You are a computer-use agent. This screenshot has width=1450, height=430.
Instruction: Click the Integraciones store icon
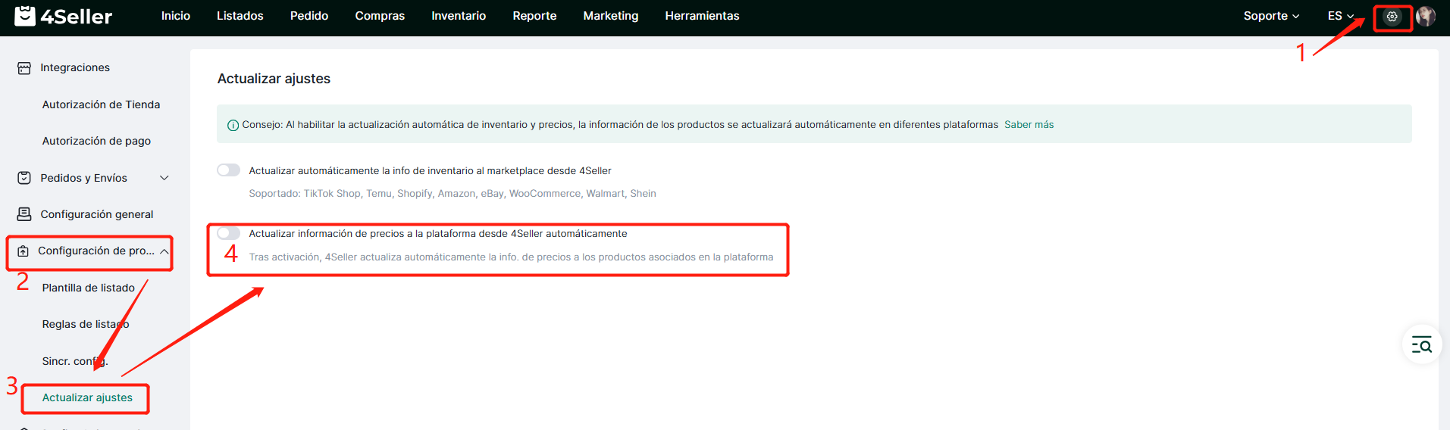click(24, 68)
